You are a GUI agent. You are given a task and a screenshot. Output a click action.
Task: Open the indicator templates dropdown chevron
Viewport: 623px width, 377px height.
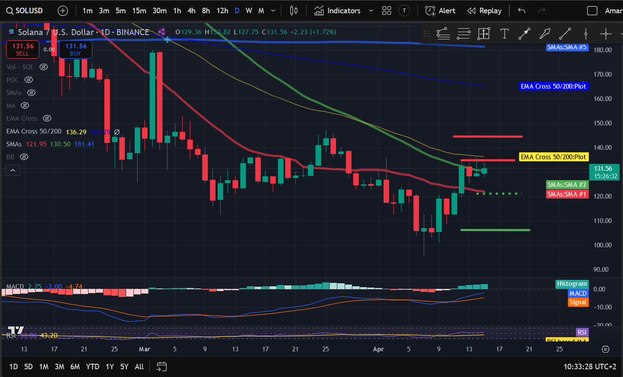coord(371,11)
